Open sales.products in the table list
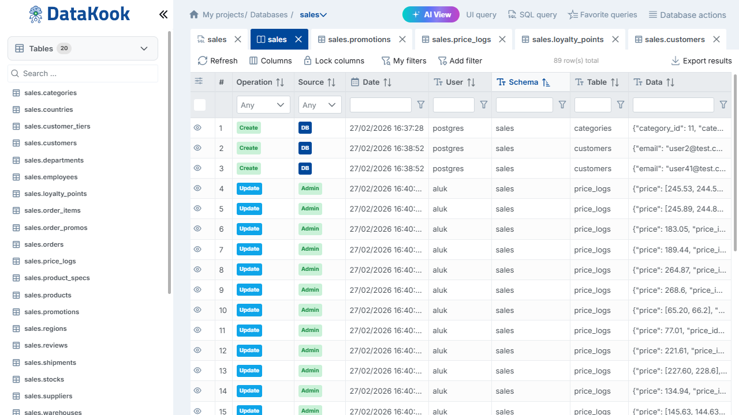Screen dimensions: 739x415 point(48,295)
